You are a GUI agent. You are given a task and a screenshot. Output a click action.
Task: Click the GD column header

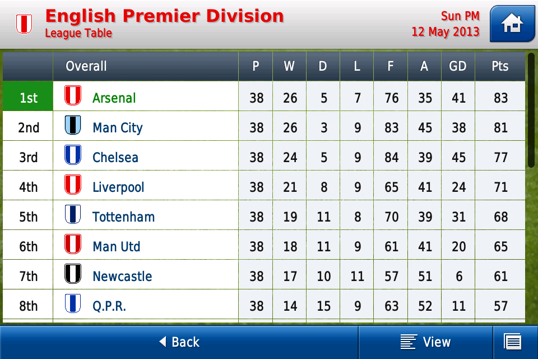point(458,66)
